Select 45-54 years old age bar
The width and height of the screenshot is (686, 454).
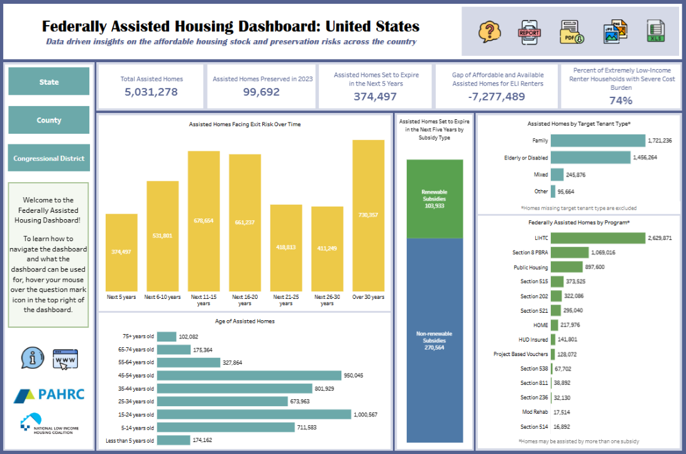click(x=250, y=376)
